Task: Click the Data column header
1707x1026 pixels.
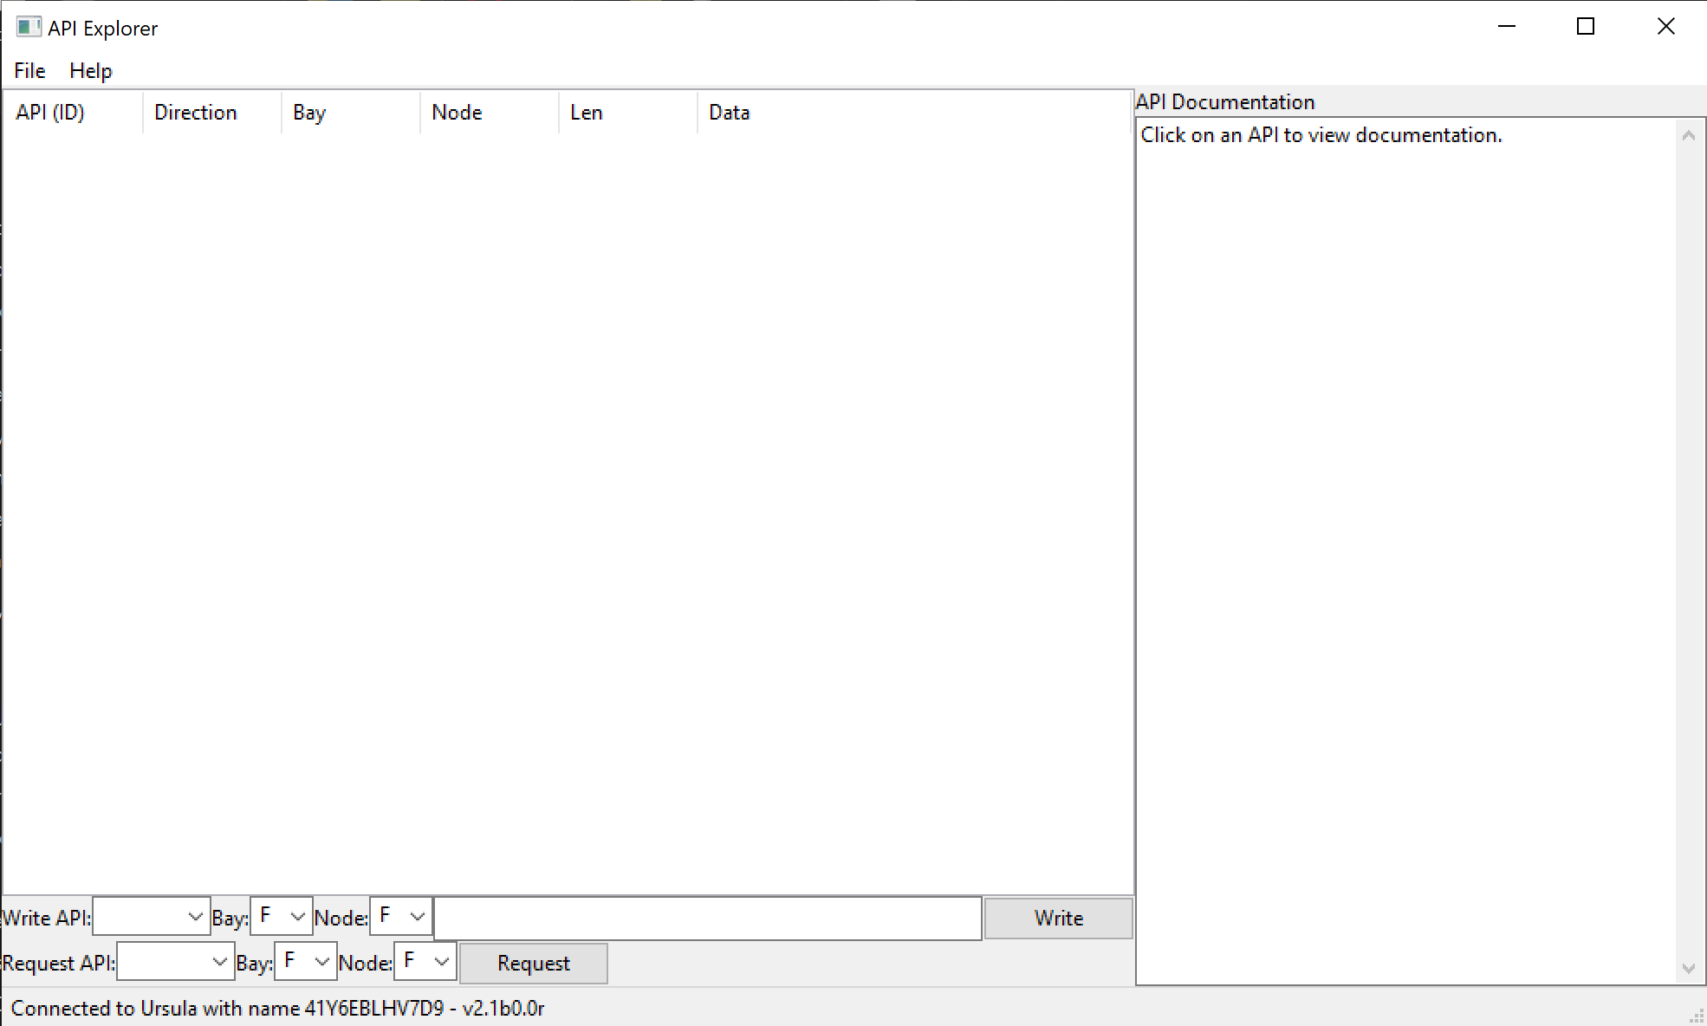Action: pos(729,112)
